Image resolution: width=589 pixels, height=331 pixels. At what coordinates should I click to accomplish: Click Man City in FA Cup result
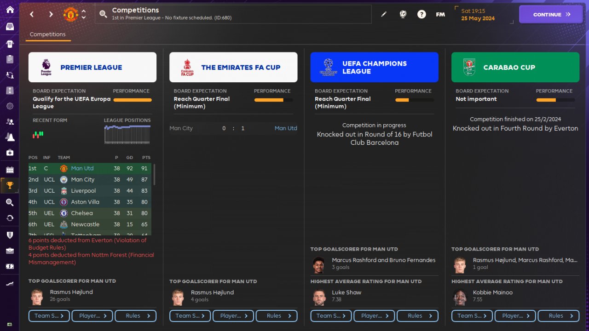181,128
